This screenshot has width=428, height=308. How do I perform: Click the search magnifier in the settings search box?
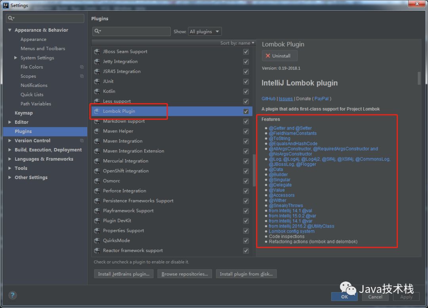[11, 18]
